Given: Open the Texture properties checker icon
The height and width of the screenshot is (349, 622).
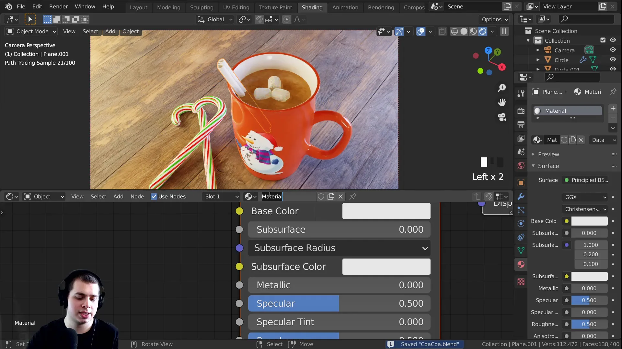Looking at the screenshot, I should [521, 282].
